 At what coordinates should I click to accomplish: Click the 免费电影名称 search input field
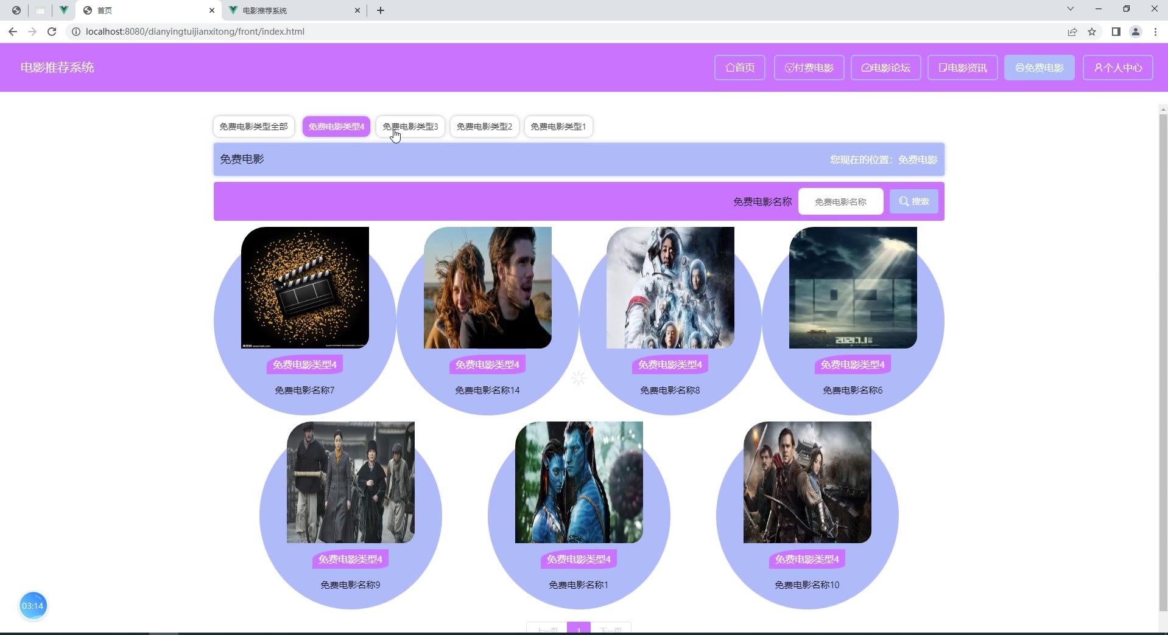[840, 201]
